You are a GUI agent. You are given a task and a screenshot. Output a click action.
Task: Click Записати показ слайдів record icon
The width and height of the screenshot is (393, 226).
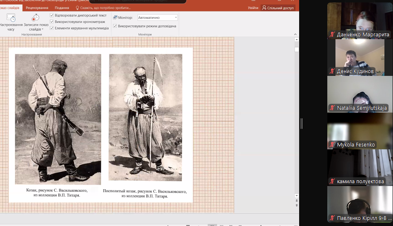point(36,18)
